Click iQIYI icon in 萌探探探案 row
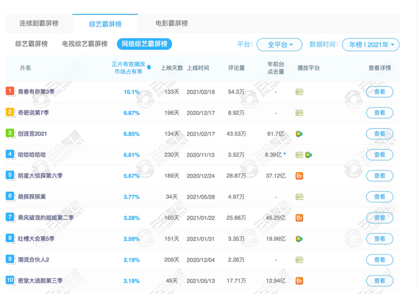 299,197
